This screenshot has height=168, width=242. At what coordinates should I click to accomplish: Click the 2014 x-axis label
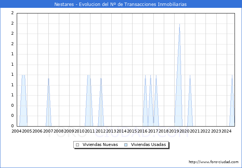point(121,131)
